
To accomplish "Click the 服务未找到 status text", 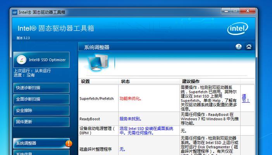I will point(131,119).
